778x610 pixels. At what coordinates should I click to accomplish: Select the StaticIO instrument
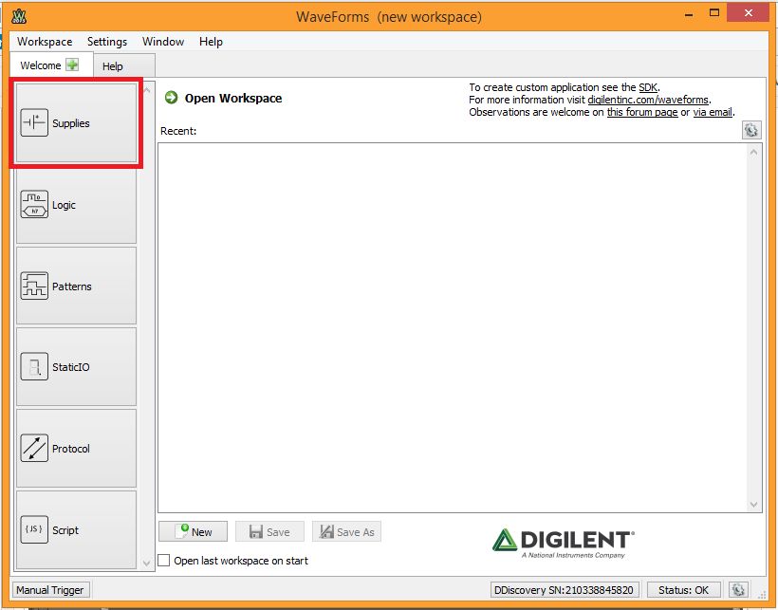76,367
